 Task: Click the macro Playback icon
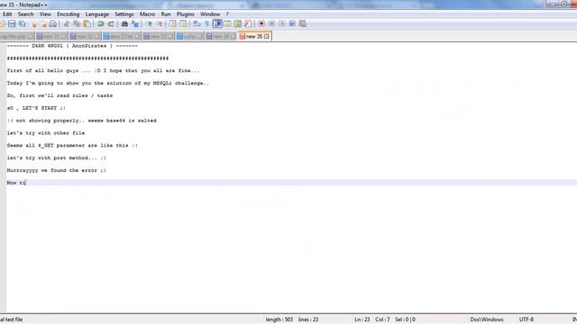[282, 24]
